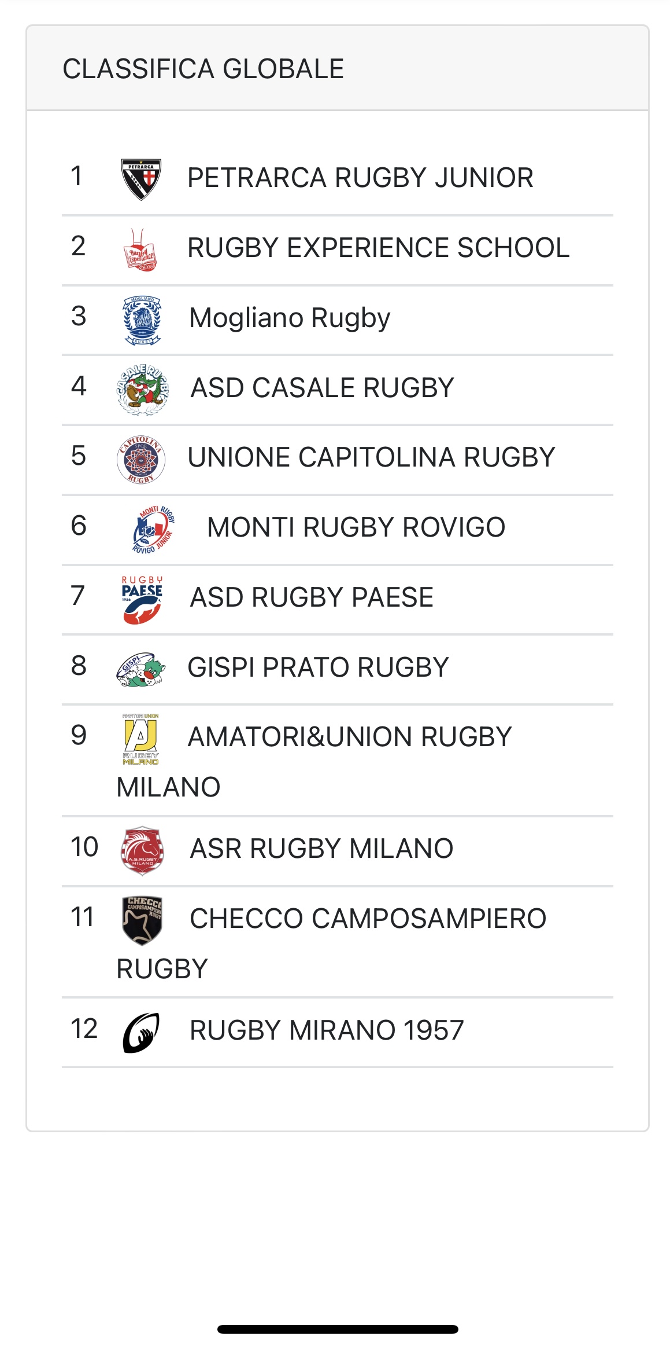Select the Amatori Union Milano yellow logo
The width and height of the screenshot is (670, 1347).
point(140,739)
